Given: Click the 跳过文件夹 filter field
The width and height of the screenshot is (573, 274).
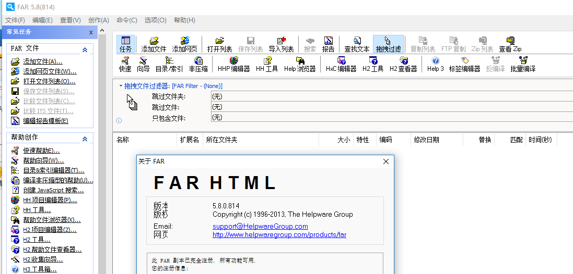Looking at the screenshot, I should (392, 96).
